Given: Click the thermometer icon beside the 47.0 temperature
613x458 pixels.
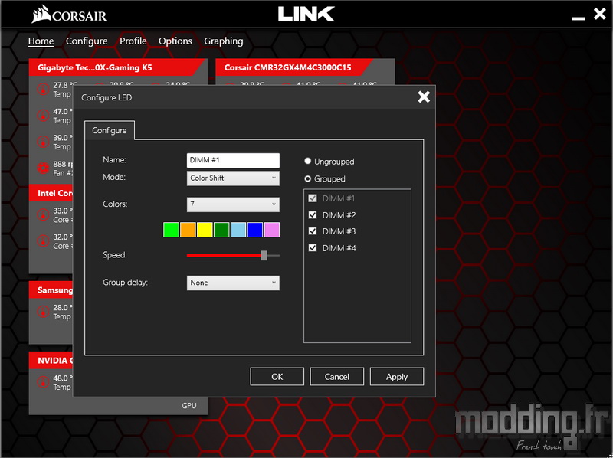Looking at the screenshot, I should click(x=43, y=116).
